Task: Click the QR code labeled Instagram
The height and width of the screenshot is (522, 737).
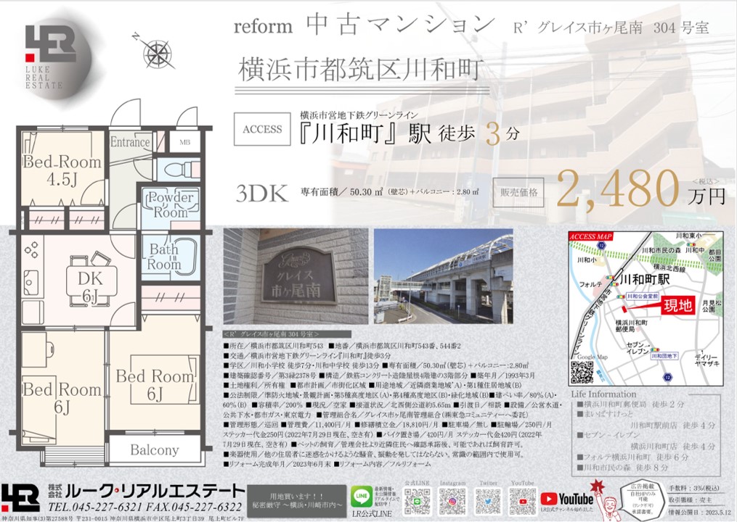Action: [452, 500]
